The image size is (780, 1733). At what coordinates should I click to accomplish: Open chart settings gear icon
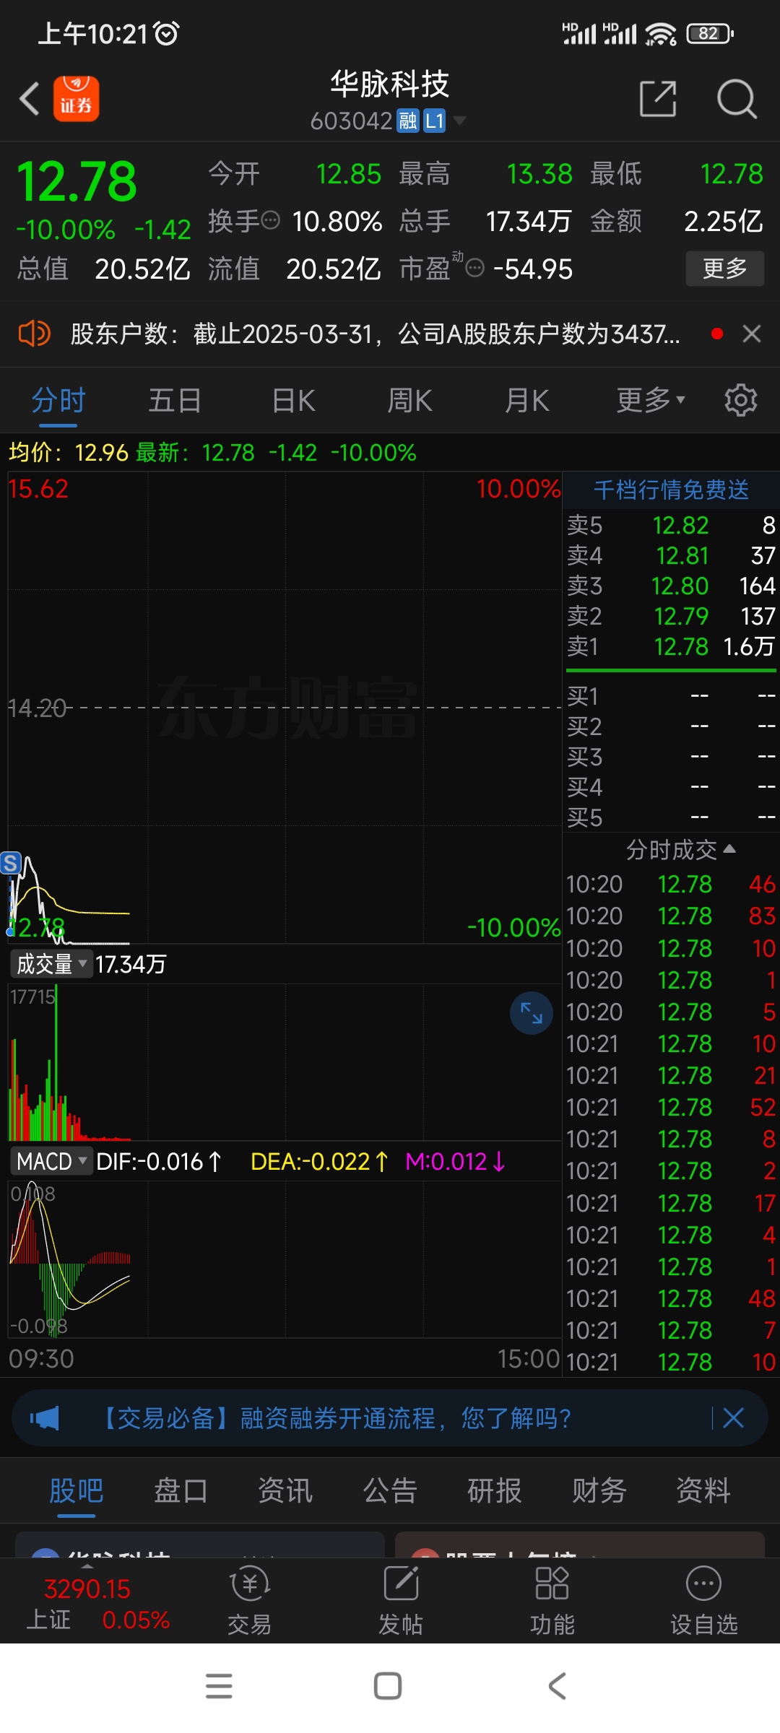tap(741, 400)
